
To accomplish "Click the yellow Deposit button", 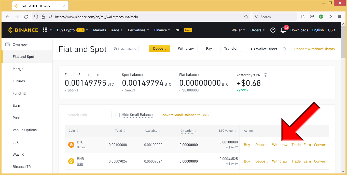I will tap(159, 48).
